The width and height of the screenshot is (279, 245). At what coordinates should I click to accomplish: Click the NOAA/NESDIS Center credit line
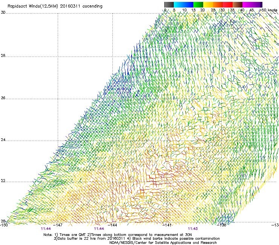[163, 243]
